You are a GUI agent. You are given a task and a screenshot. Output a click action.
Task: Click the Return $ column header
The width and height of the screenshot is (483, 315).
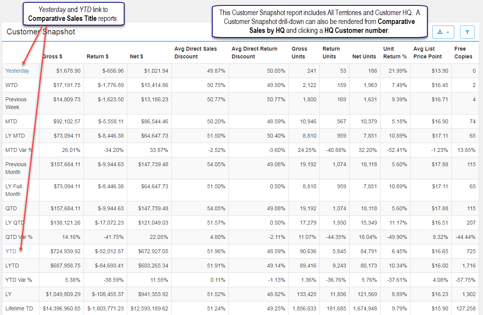pos(97,56)
